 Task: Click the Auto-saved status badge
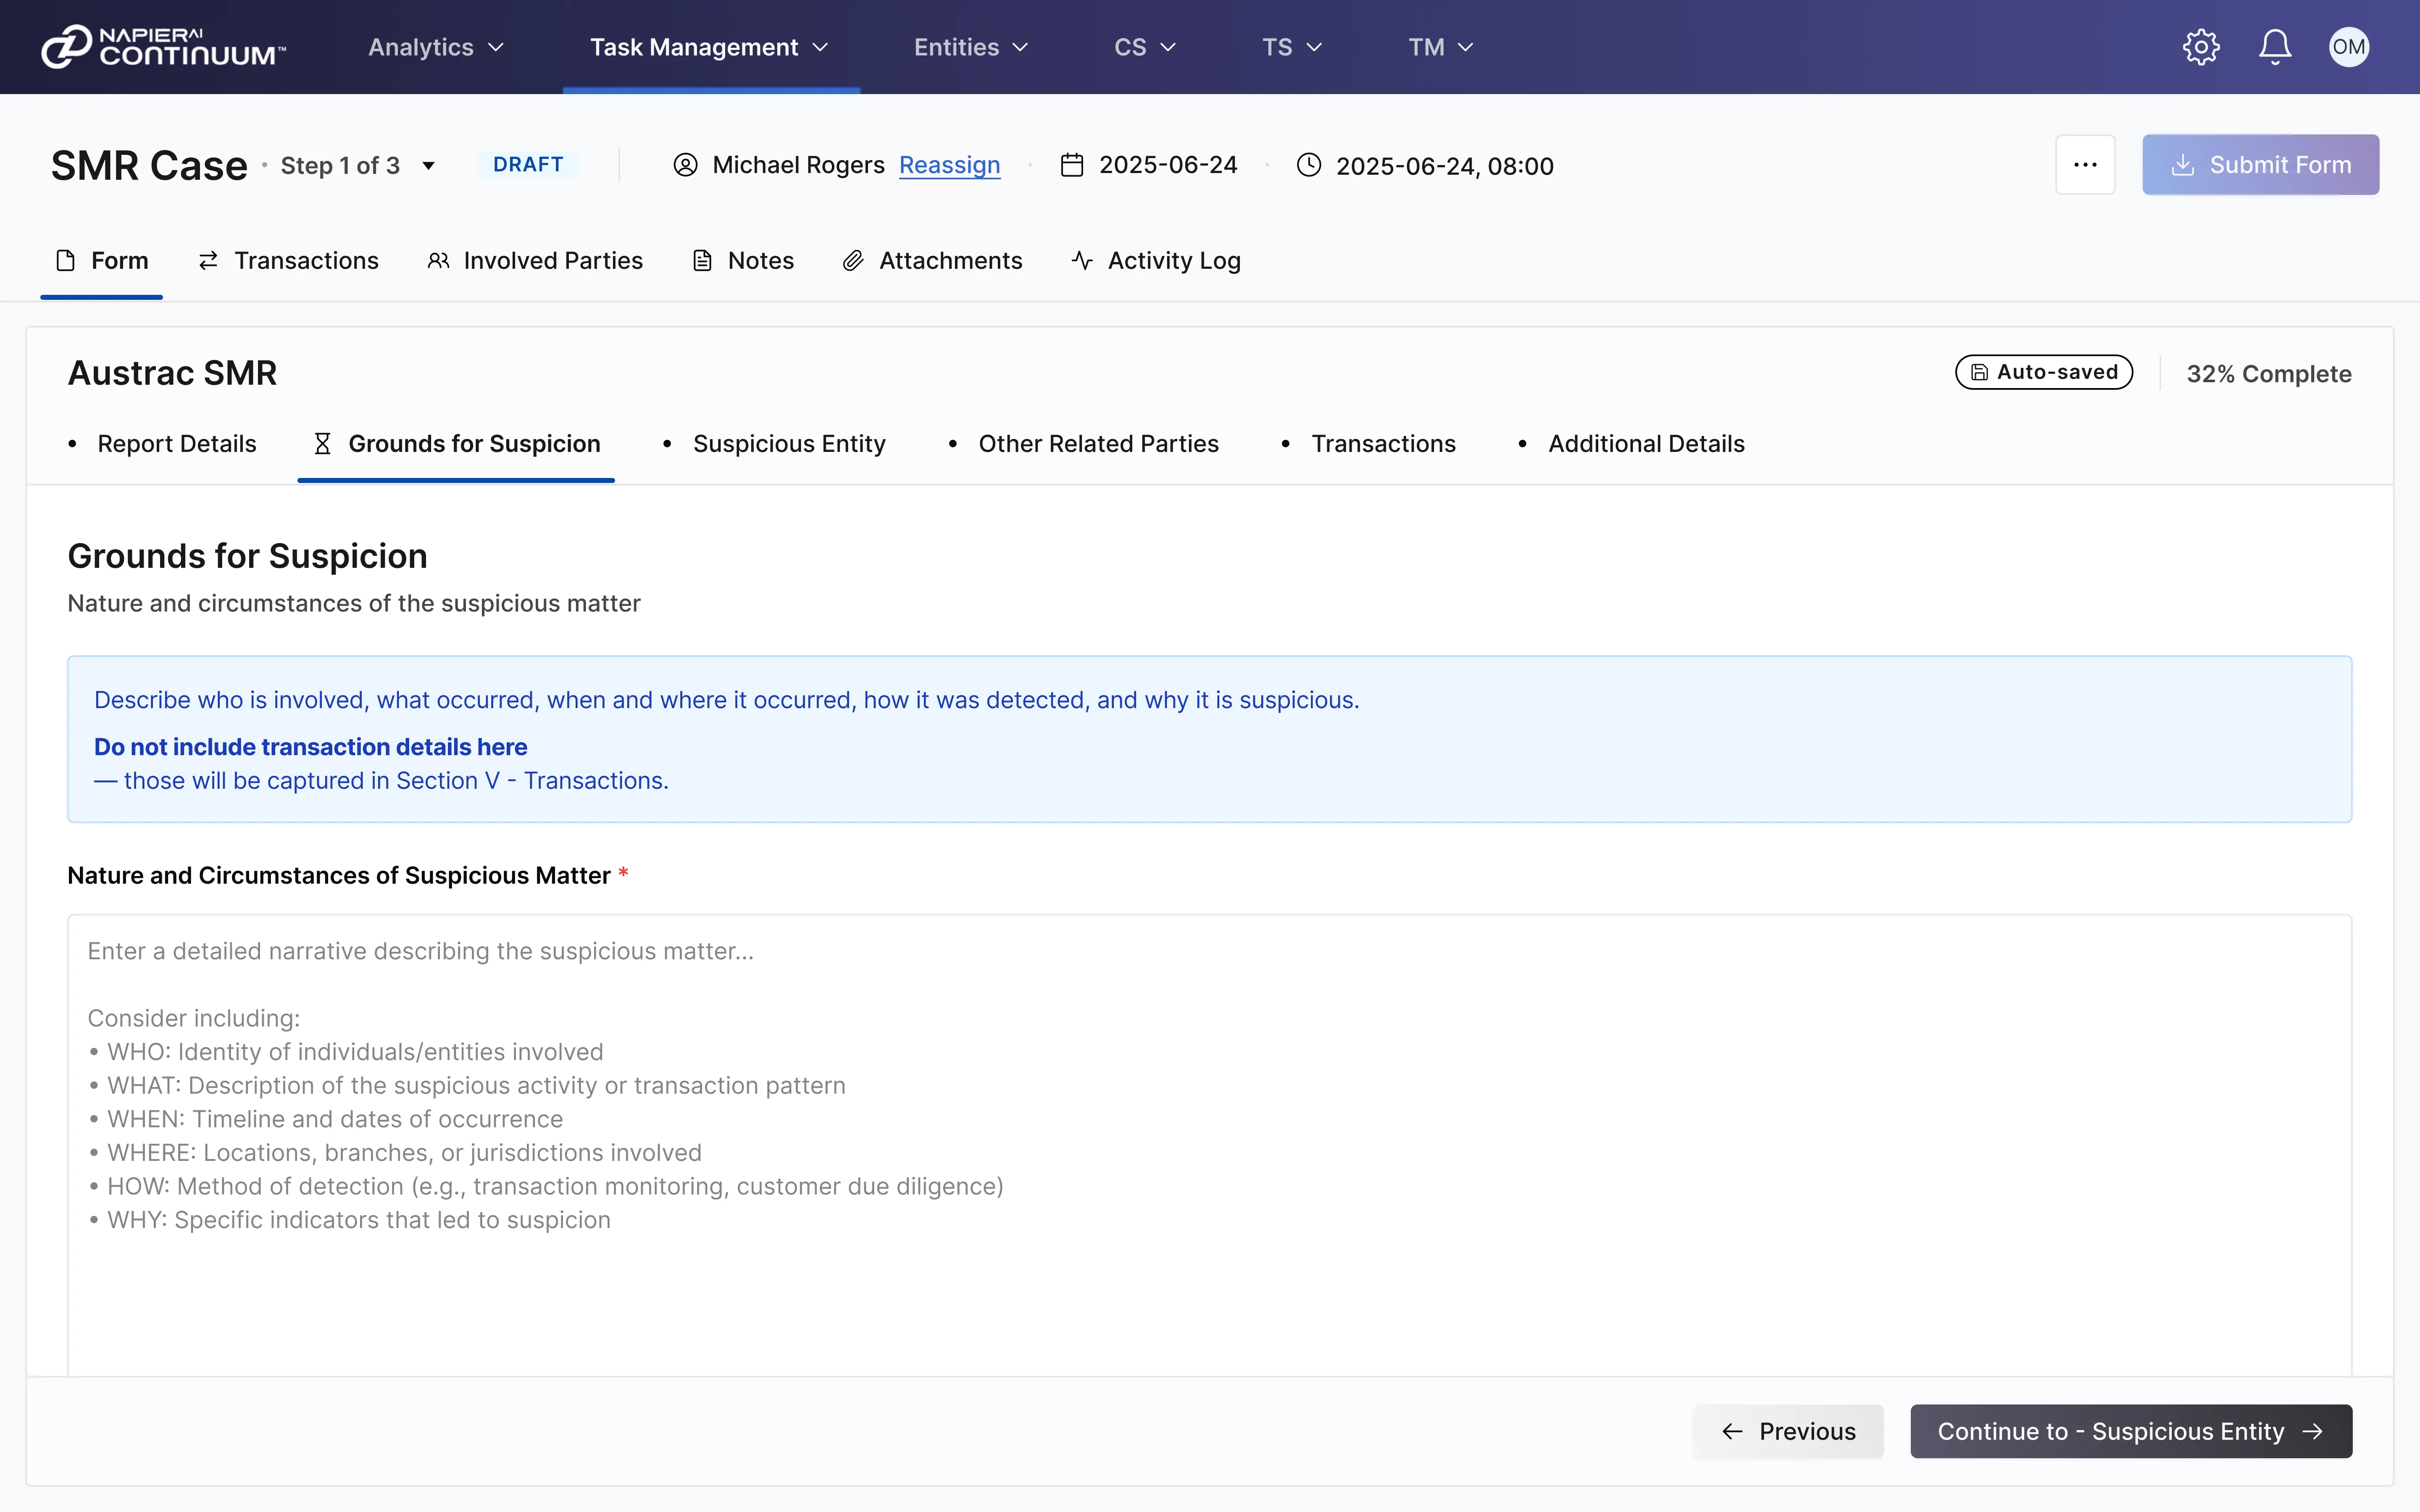pos(2043,372)
